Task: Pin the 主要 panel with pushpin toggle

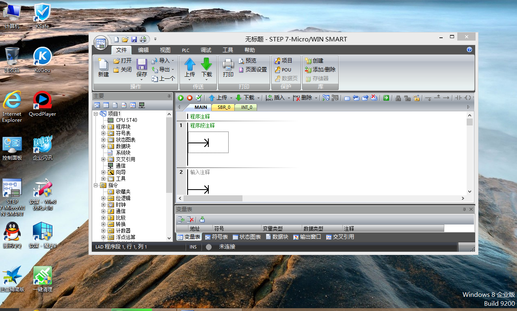Action: click(169, 96)
